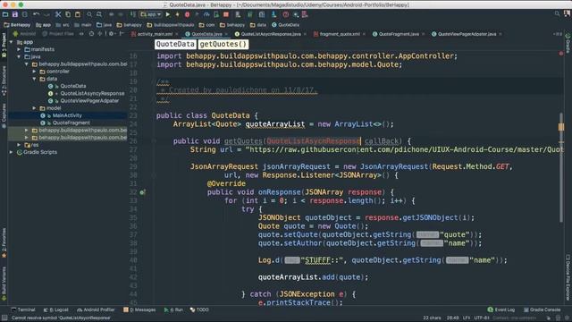Click the onResponse override gutter icon
572x322 pixels.
143,192
